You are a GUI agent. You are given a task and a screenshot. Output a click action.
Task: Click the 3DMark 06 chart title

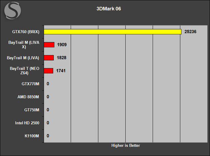(109, 9)
